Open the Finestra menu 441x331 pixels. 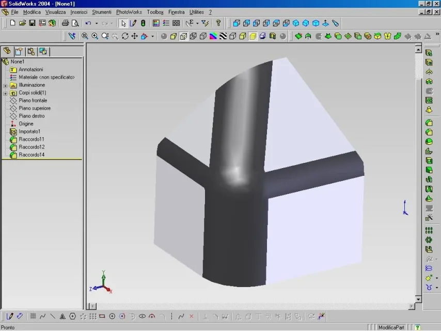point(176,12)
